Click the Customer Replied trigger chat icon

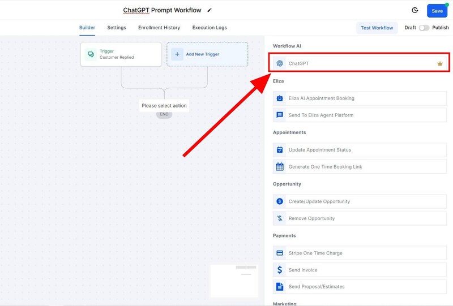[x=91, y=54]
